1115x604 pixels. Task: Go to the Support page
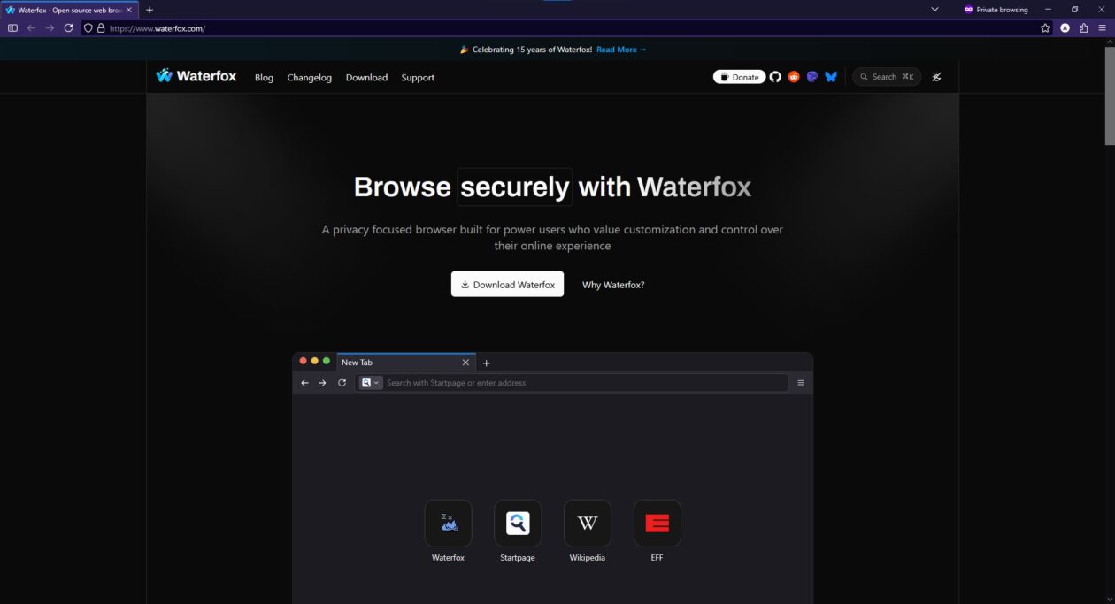[418, 78]
